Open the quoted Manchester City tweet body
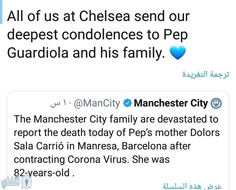 pos(117,146)
